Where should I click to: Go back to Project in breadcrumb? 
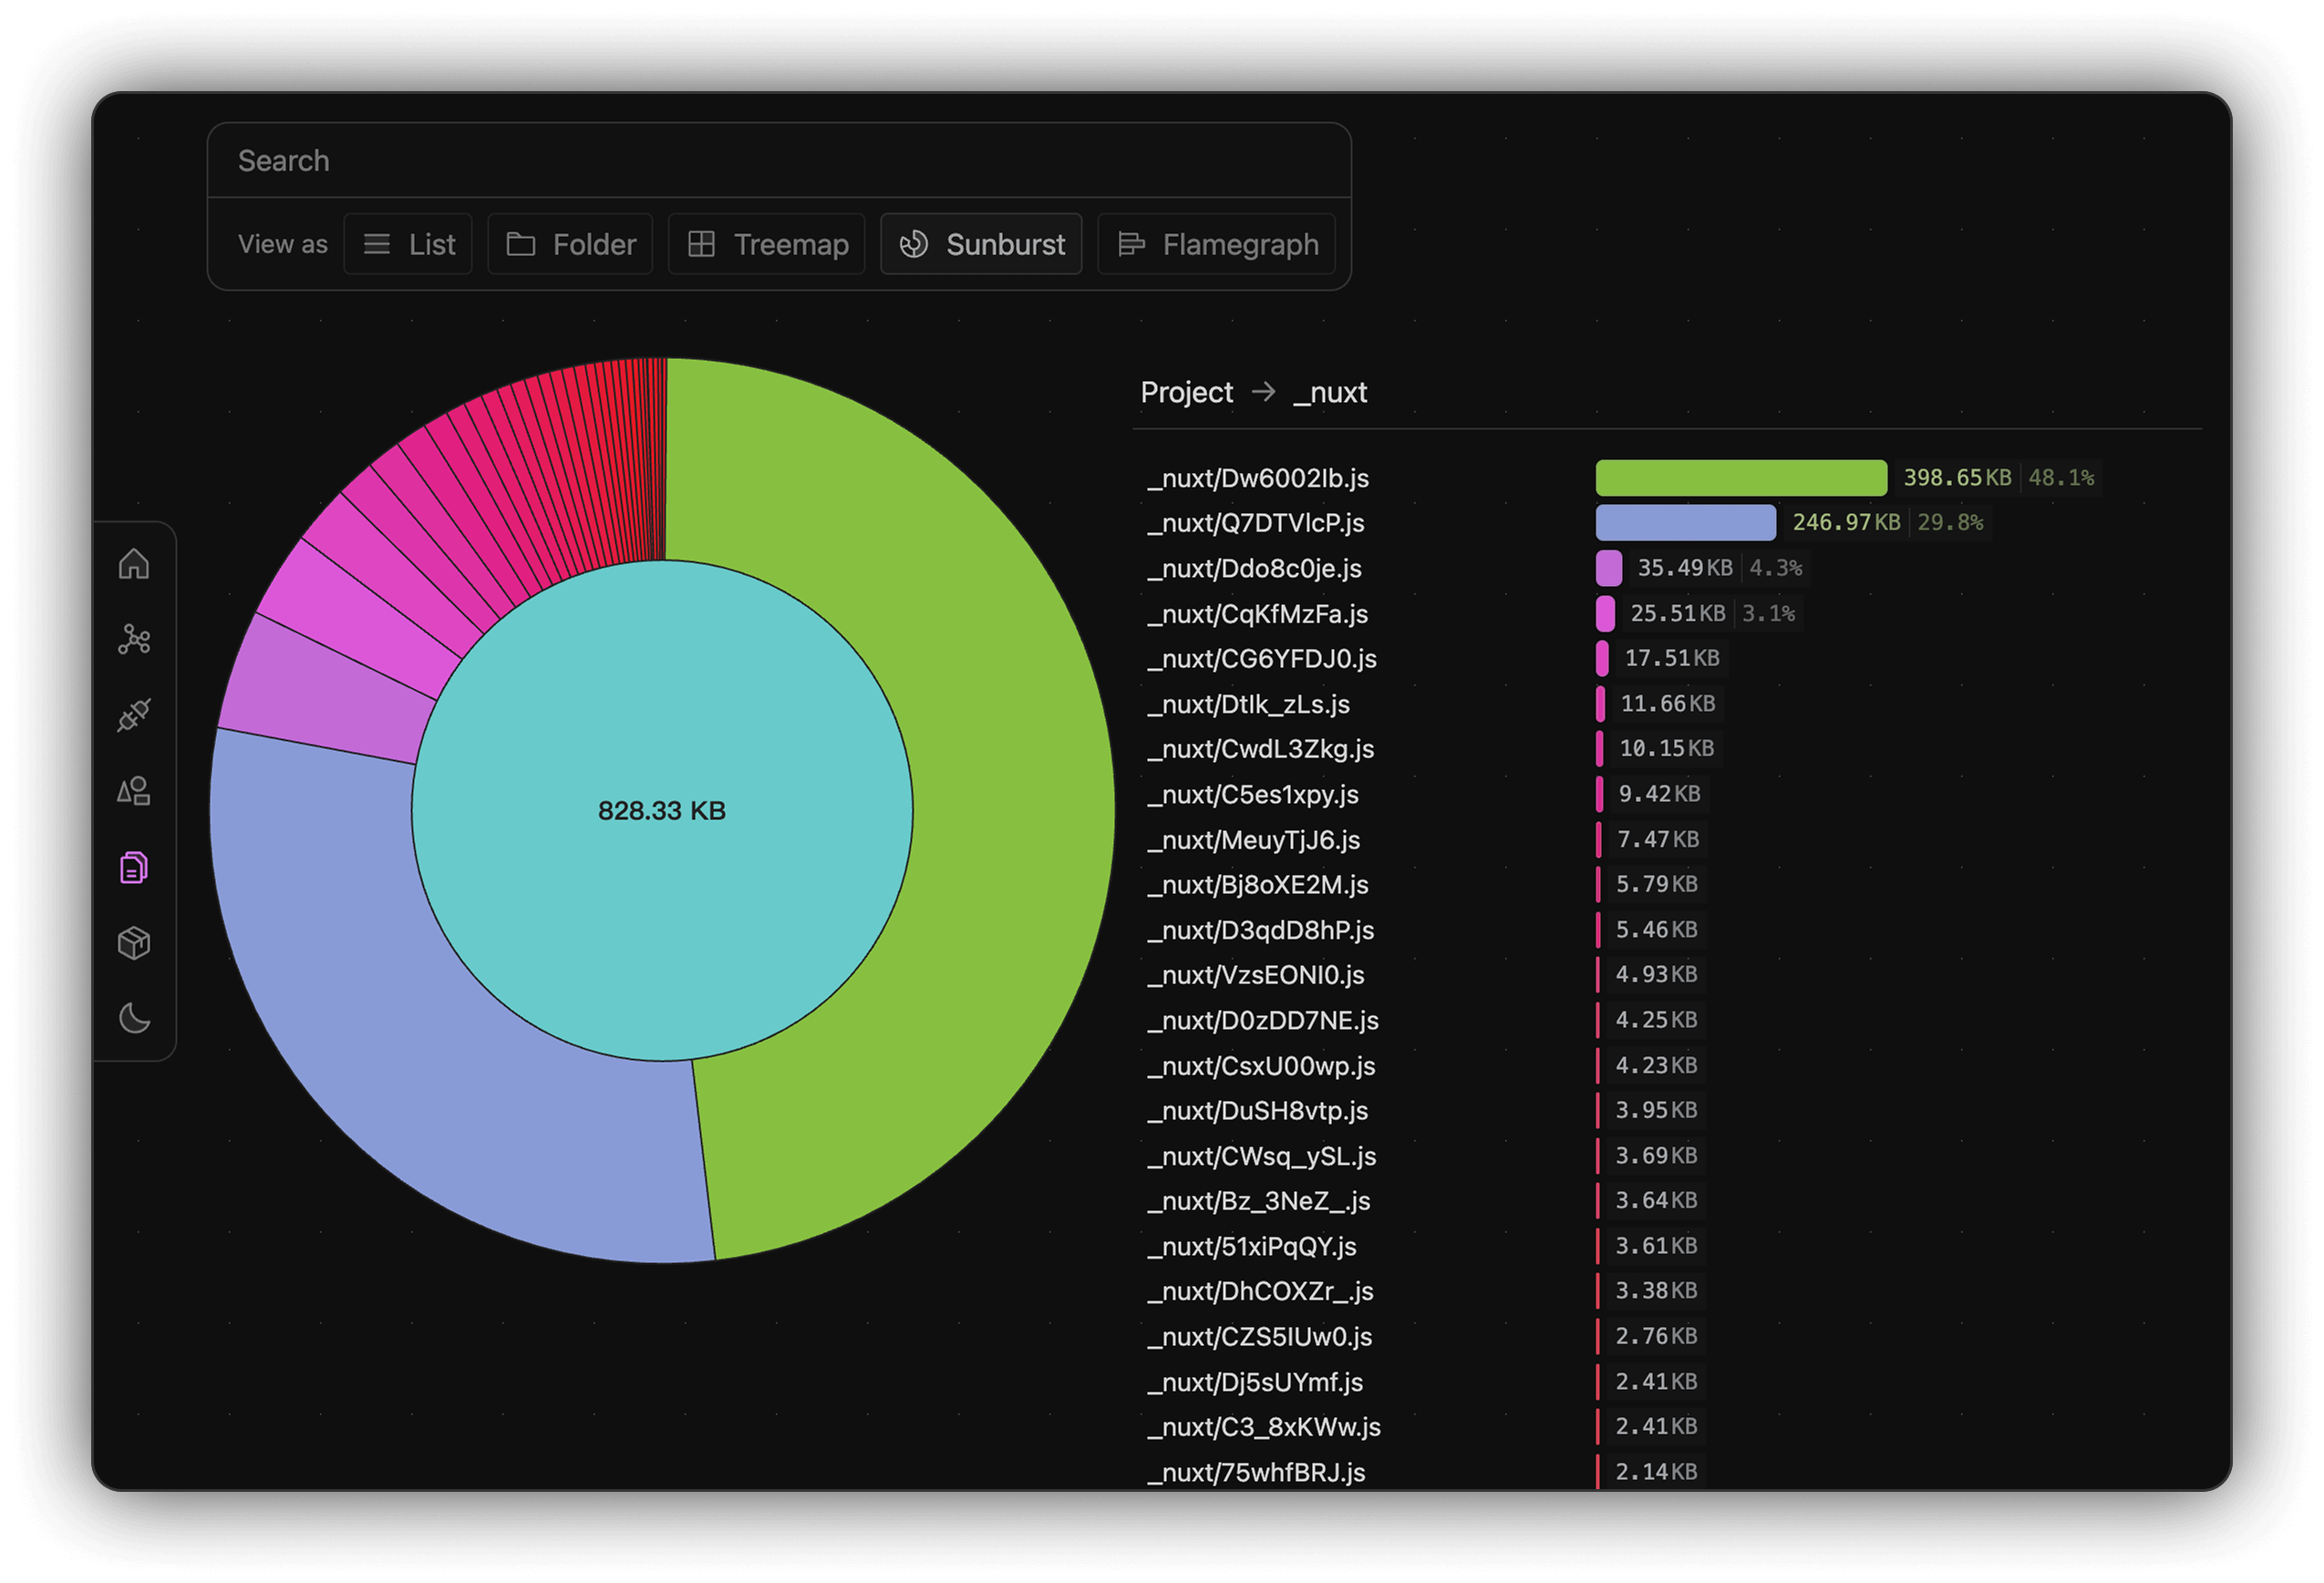coord(1187,392)
